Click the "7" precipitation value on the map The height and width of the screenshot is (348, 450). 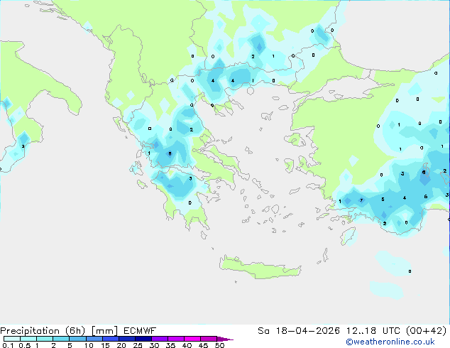[361, 200]
